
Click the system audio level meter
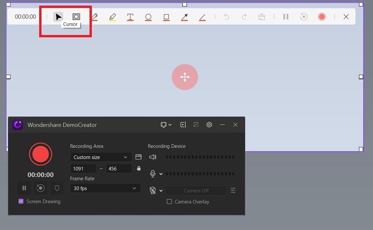click(x=200, y=157)
